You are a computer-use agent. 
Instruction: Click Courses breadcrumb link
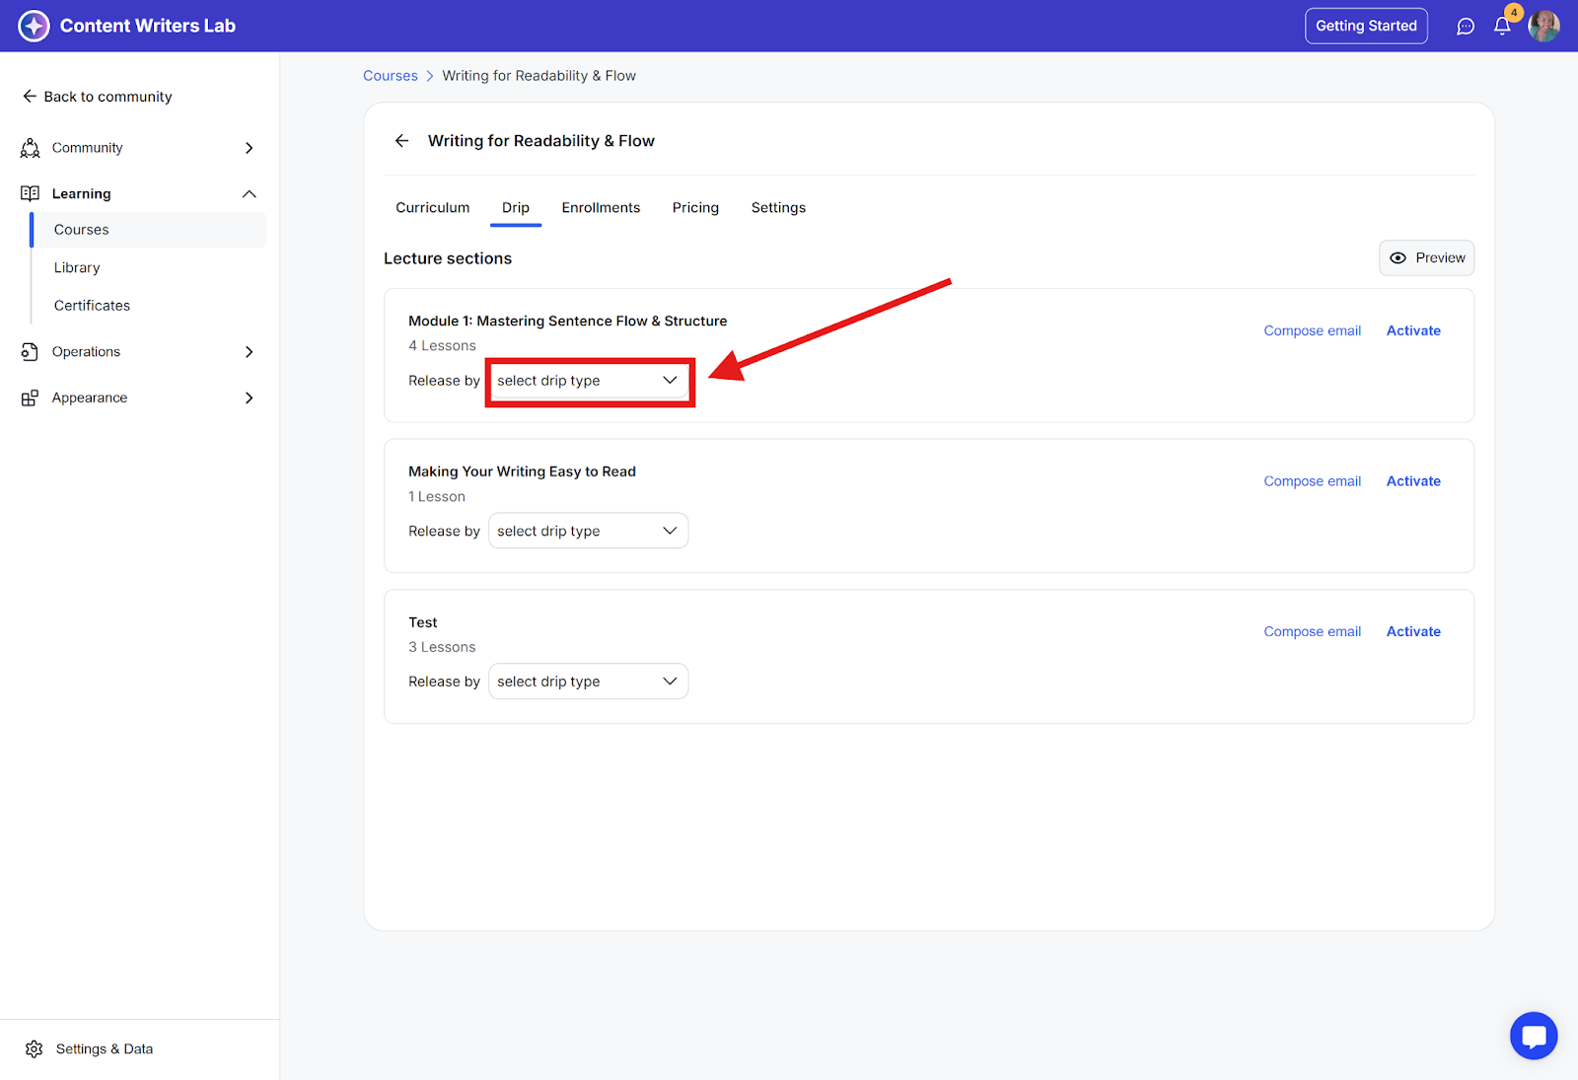click(391, 76)
